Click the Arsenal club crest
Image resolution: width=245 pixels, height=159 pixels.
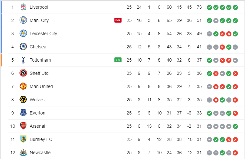pyautogui.click(x=23, y=126)
